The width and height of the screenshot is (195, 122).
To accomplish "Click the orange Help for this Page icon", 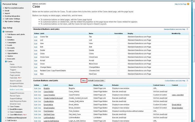I will coord(188,4).
